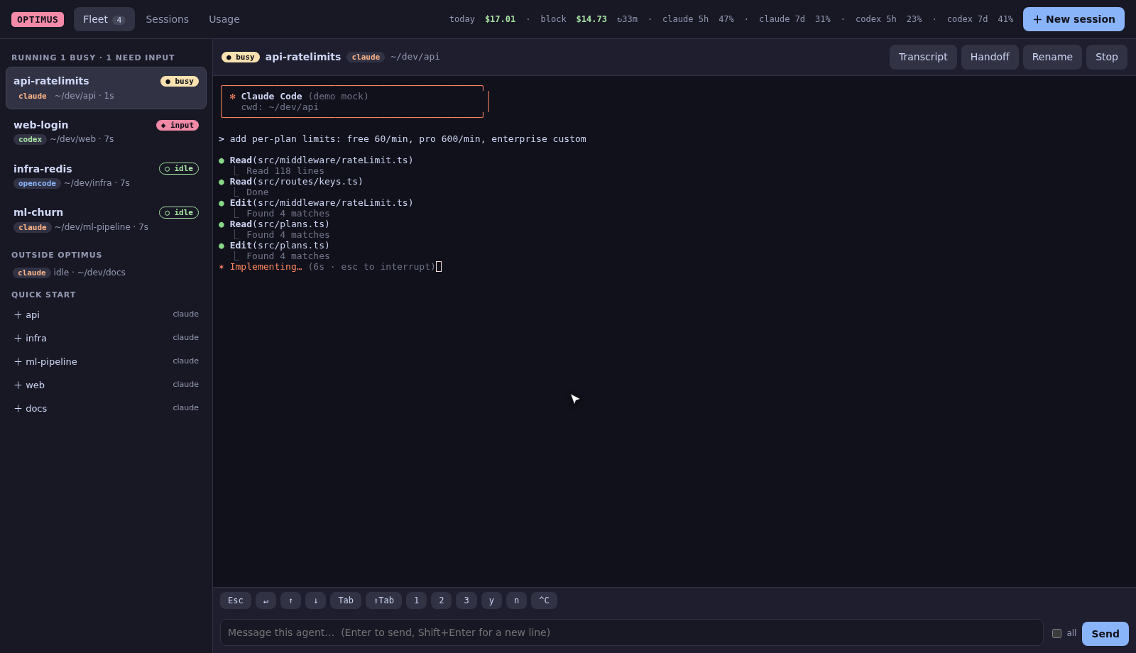Send the y key
This screenshot has width=1136, height=653.
(x=491, y=600)
